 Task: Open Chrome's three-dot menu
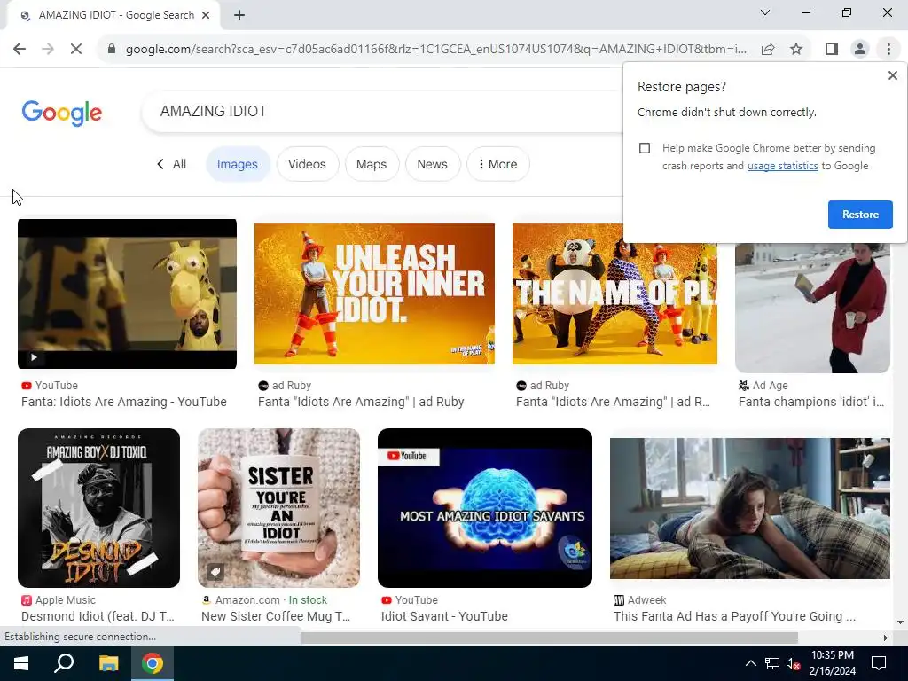tap(888, 50)
